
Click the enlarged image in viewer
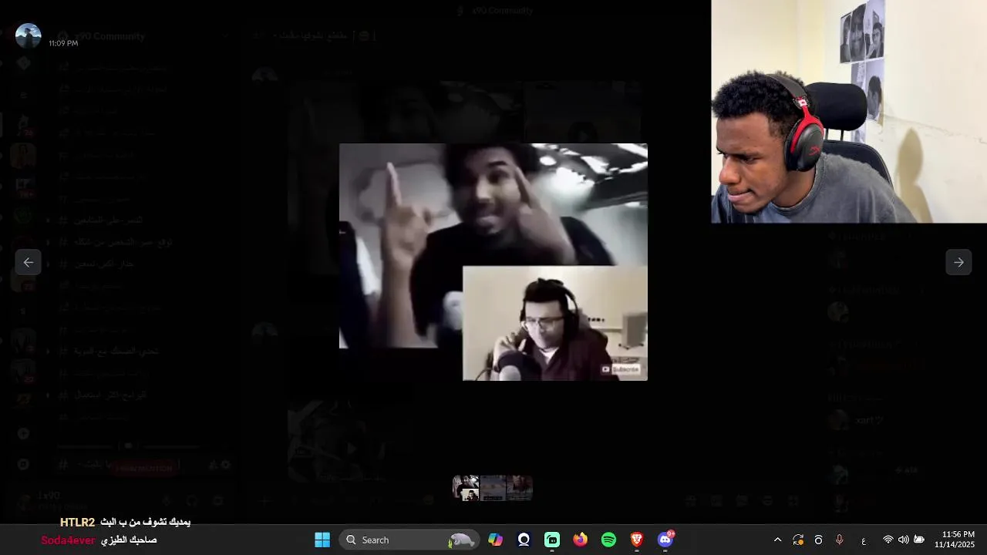pyautogui.click(x=493, y=262)
